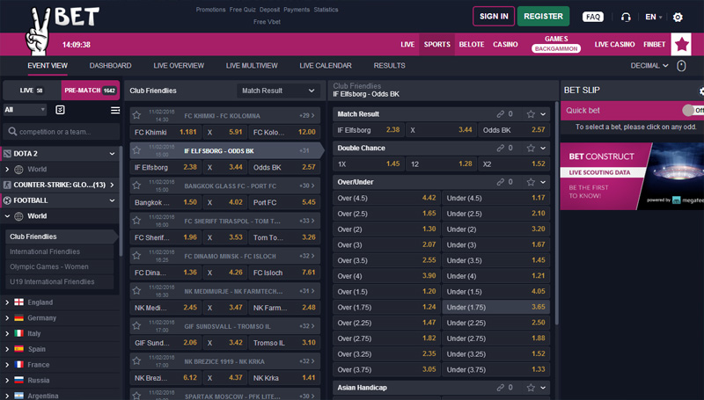The image size is (704, 400).
Task: Star the Over/Under market
Action: coord(531,182)
